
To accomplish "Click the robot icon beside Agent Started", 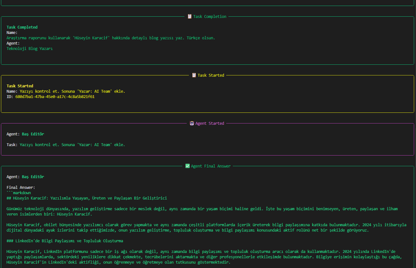I will click(x=192, y=123).
